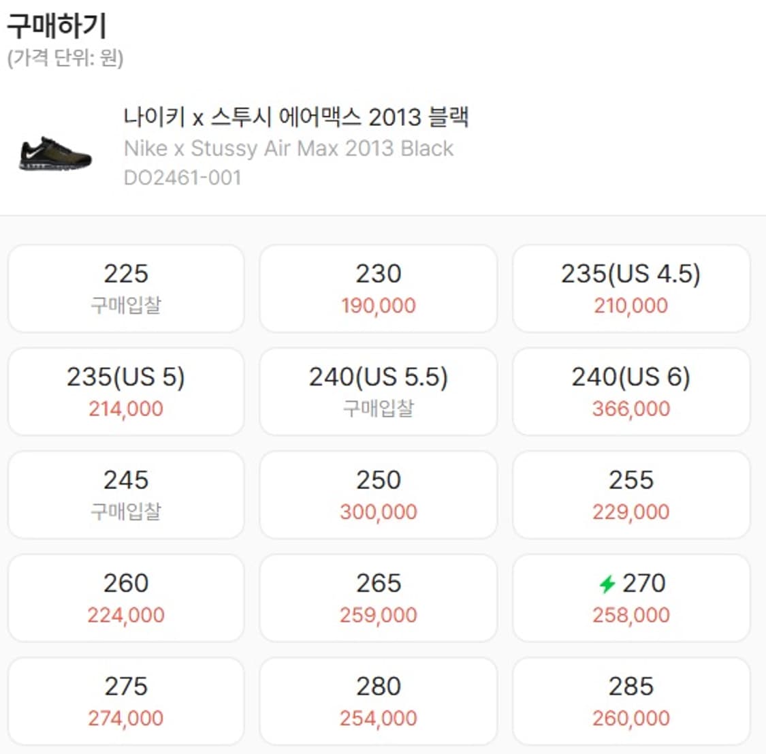Open product page via Nike x Stussy title
Screen dimensions: 766x754
pos(288,148)
